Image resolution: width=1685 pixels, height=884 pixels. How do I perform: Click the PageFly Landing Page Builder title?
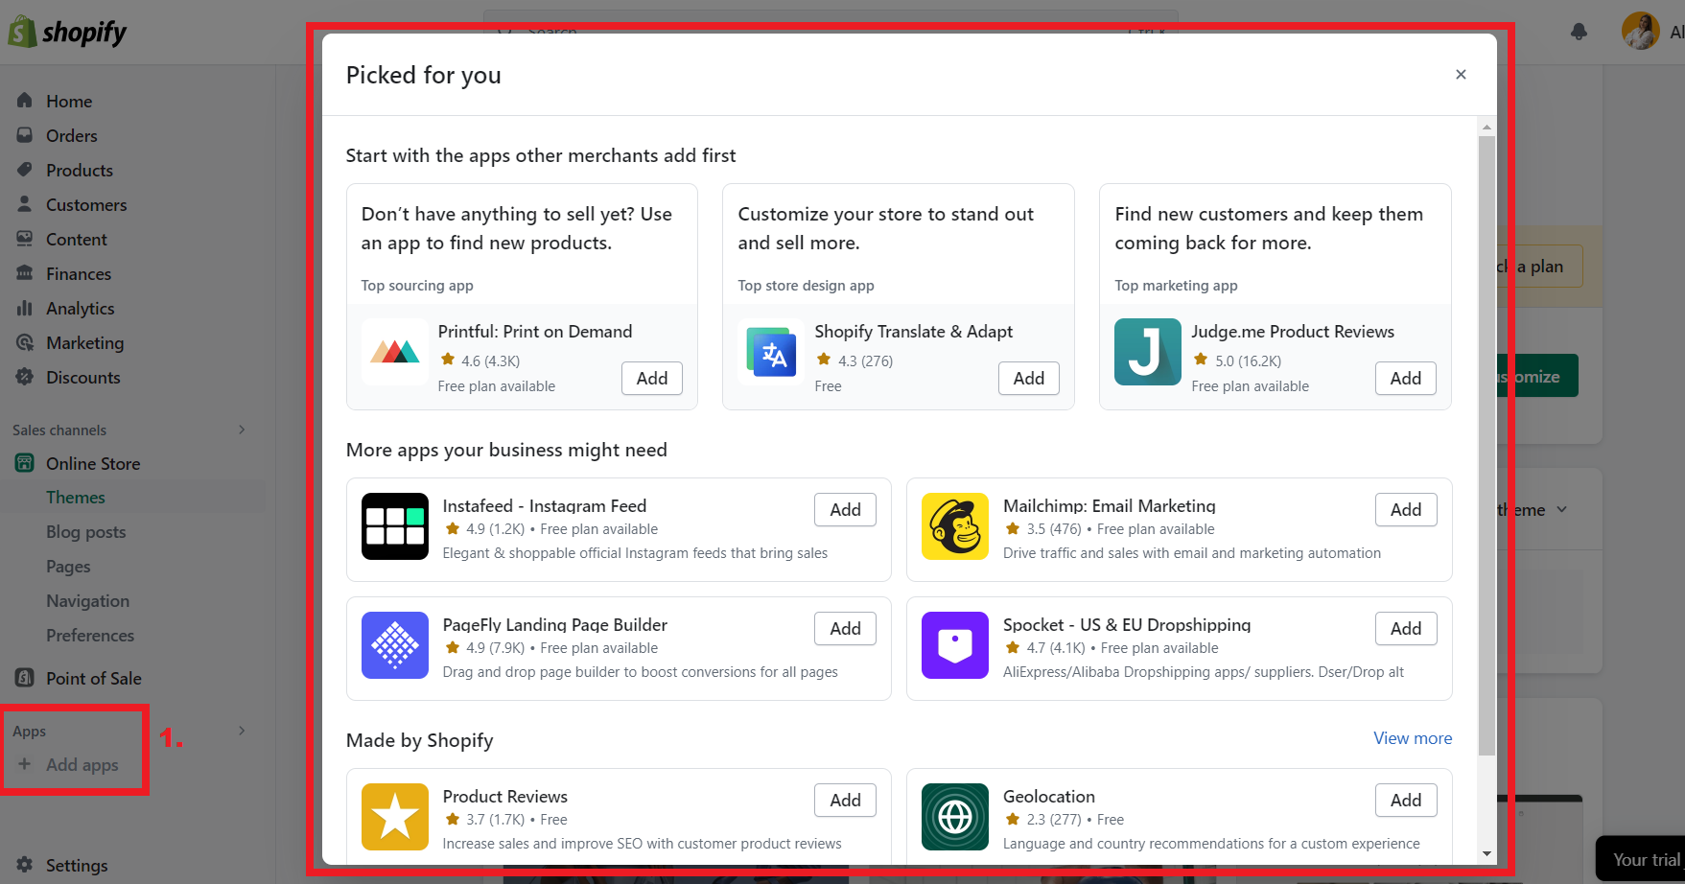coord(555,625)
